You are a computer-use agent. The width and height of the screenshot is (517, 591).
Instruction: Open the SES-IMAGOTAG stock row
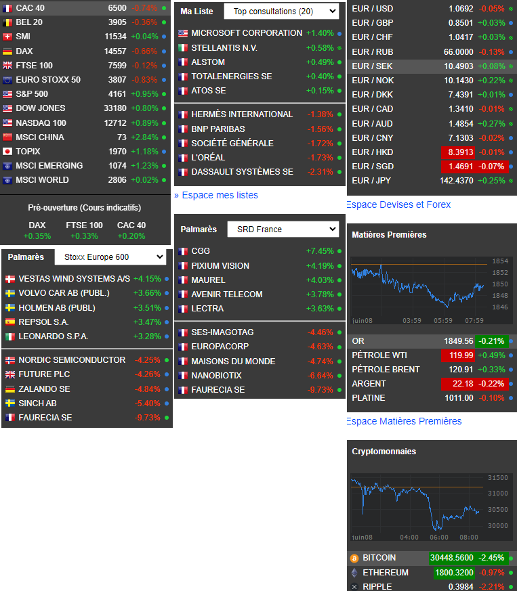point(260,332)
